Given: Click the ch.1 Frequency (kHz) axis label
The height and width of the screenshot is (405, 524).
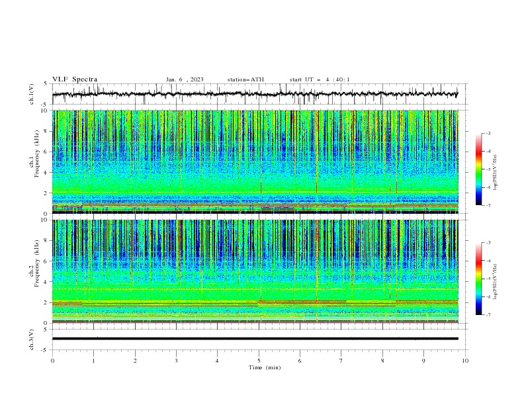Looking at the screenshot, I should point(34,154).
